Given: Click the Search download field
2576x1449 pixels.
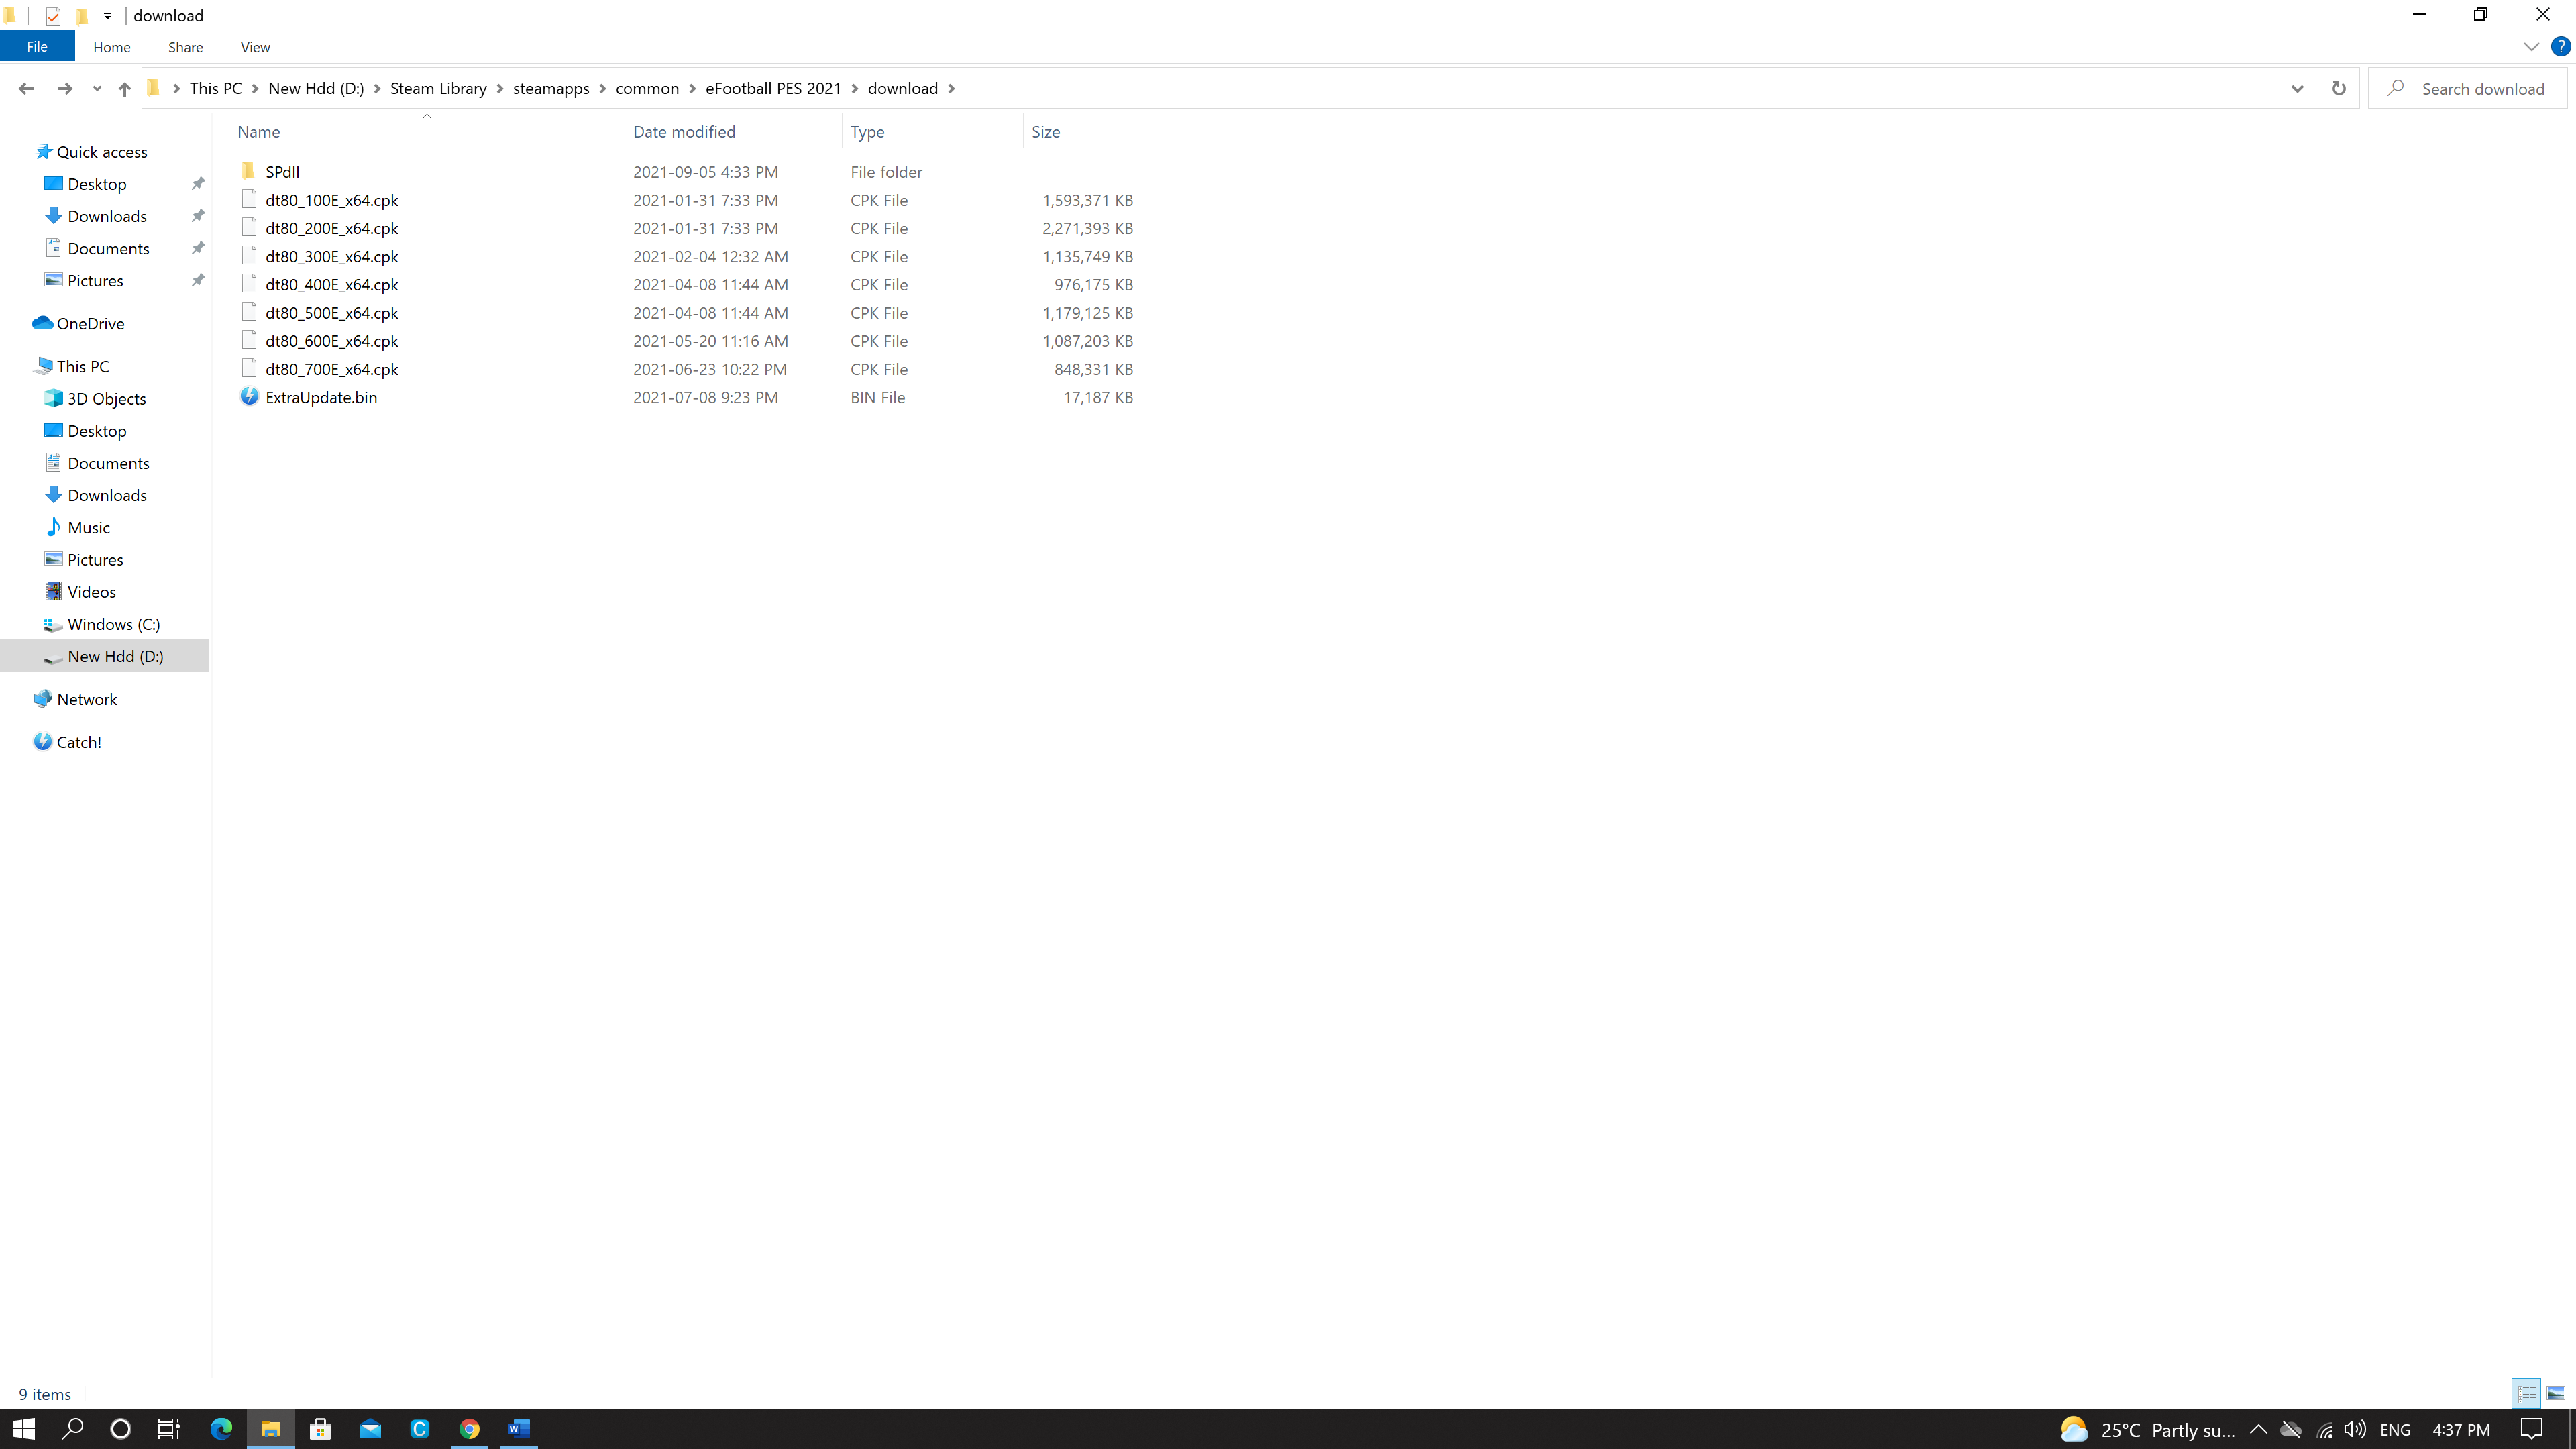Looking at the screenshot, I should pyautogui.click(x=2468, y=88).
